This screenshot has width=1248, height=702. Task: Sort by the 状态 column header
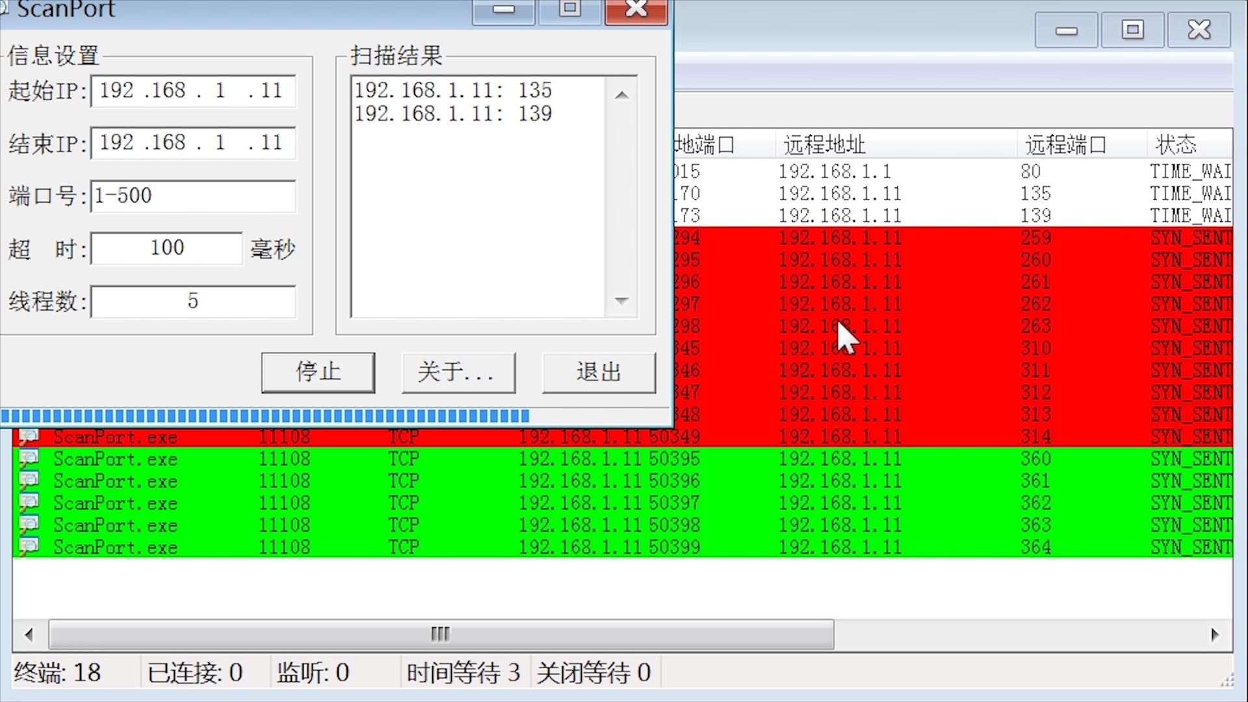click(1189, 144)
